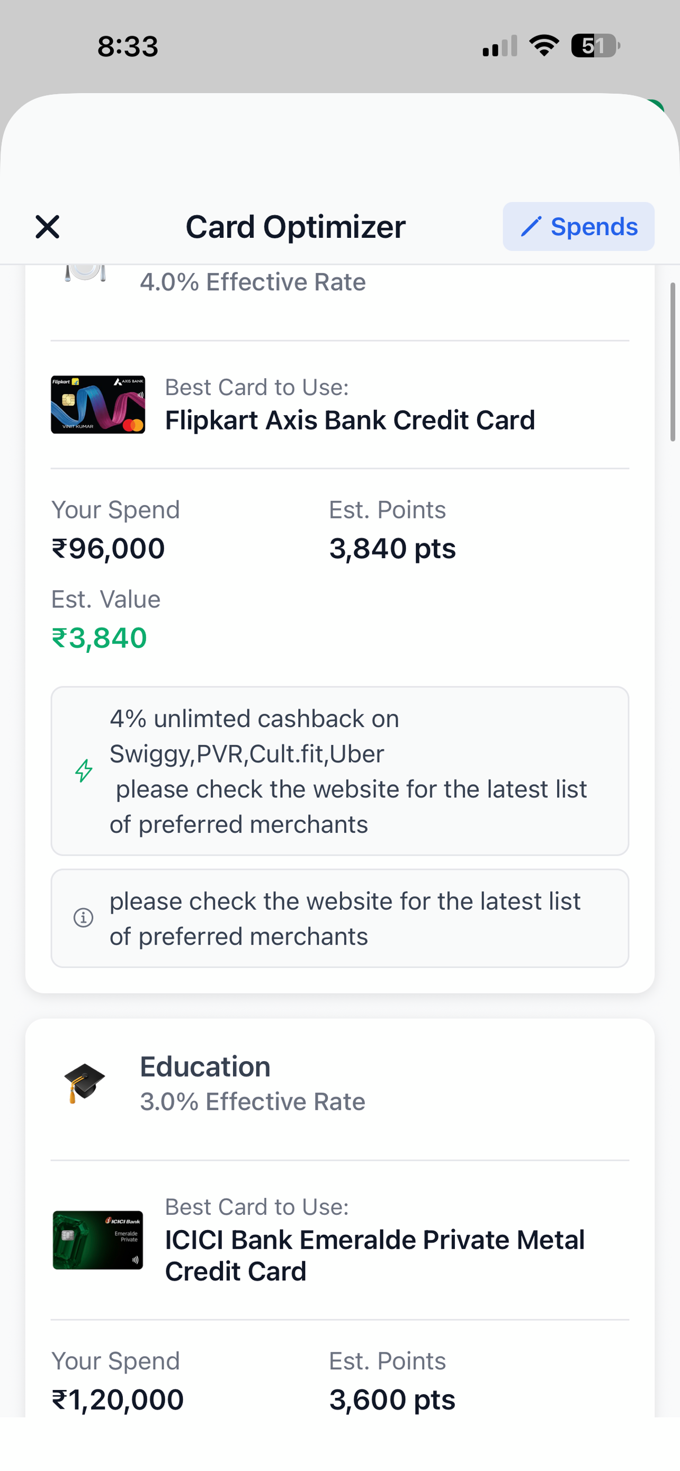Tap the graduation cap Education icon
This screenshot has height=1471, width=680.
[x=84, y=1083]
